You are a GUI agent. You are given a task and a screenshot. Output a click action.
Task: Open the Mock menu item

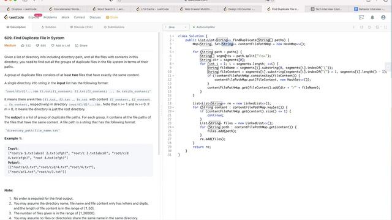pyautogui.click(x=66, y=17)
